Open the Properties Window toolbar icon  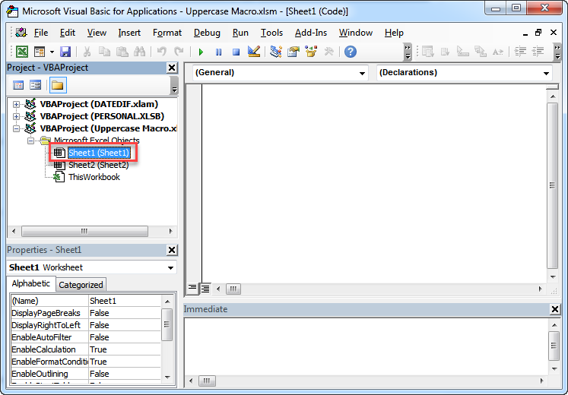coord(294,52)
